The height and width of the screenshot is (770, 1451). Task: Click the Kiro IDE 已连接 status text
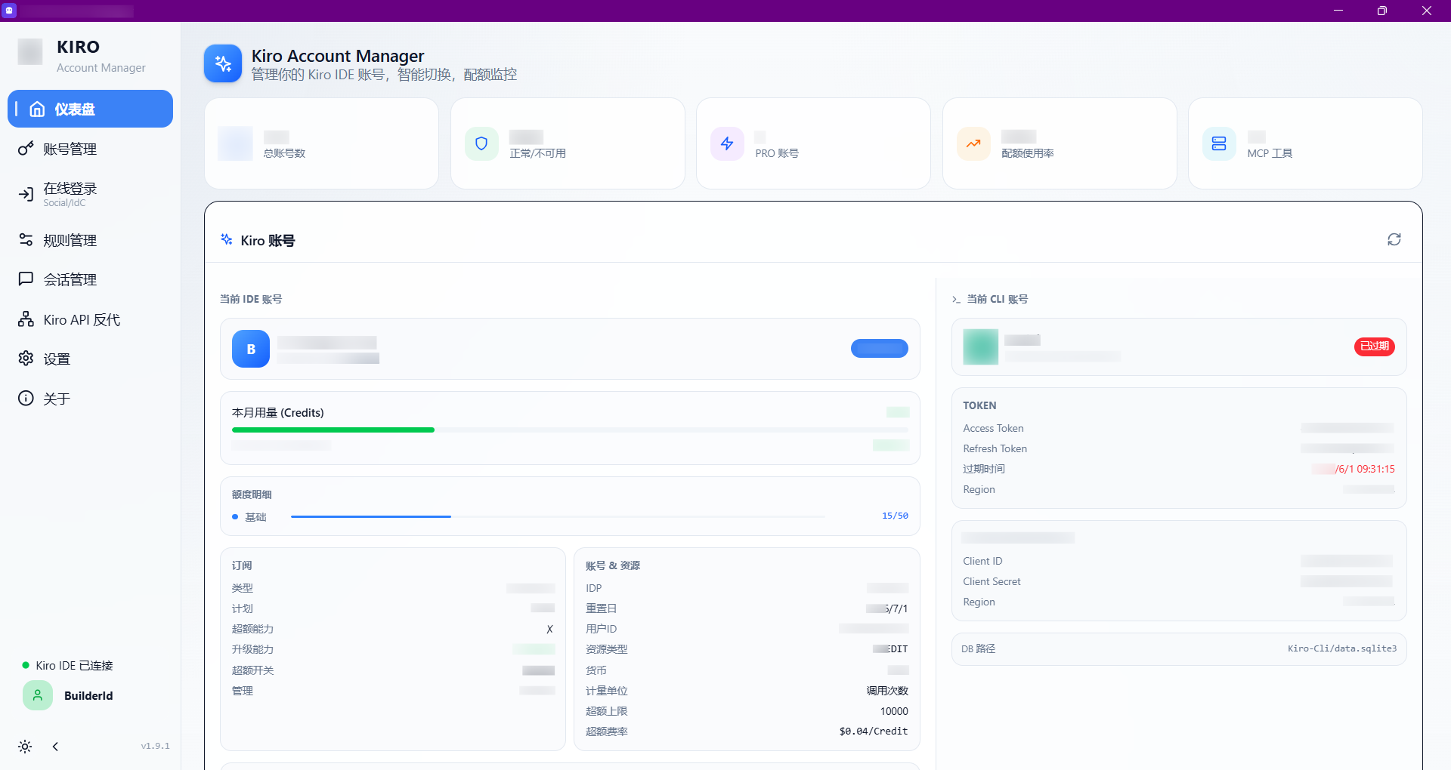74,665
